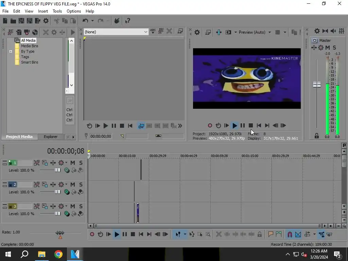Click the playback Rate scrub control
348x261 pixels.
click(60, 233)
